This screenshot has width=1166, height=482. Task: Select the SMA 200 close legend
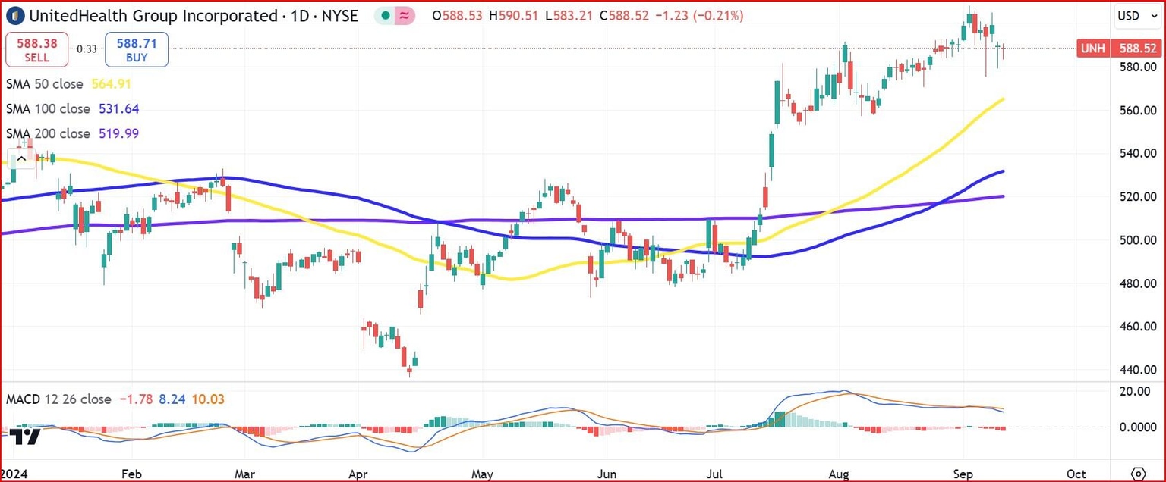coord(48,133)
